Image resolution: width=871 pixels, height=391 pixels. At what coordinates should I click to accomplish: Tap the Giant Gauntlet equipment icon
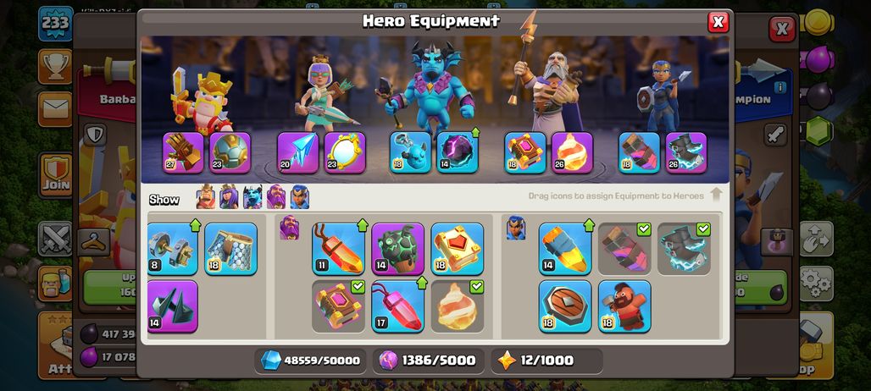point(183,152)
